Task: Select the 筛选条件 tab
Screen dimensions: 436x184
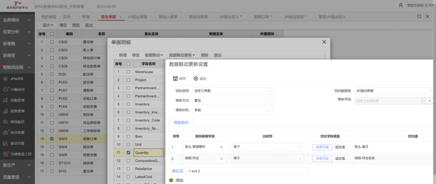Action: tap(182, 123)
